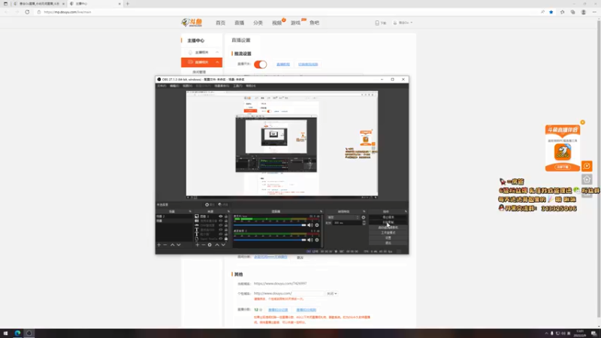This screenshot has height=338, width=601.
Task: Open the 直播 navigation item
Action: pyautogui.click(x=239, y=23)
